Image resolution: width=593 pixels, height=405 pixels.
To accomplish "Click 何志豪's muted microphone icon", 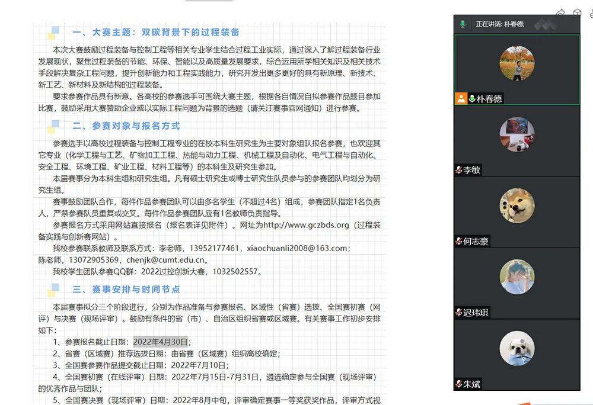I will tap(458, 242).
